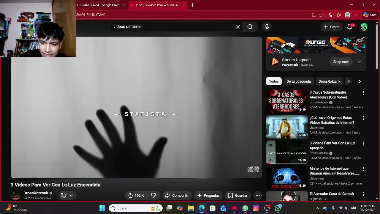This screenshot has width=380, height=214.
Task: Click the Guardar button
Action: click(237, 195)
